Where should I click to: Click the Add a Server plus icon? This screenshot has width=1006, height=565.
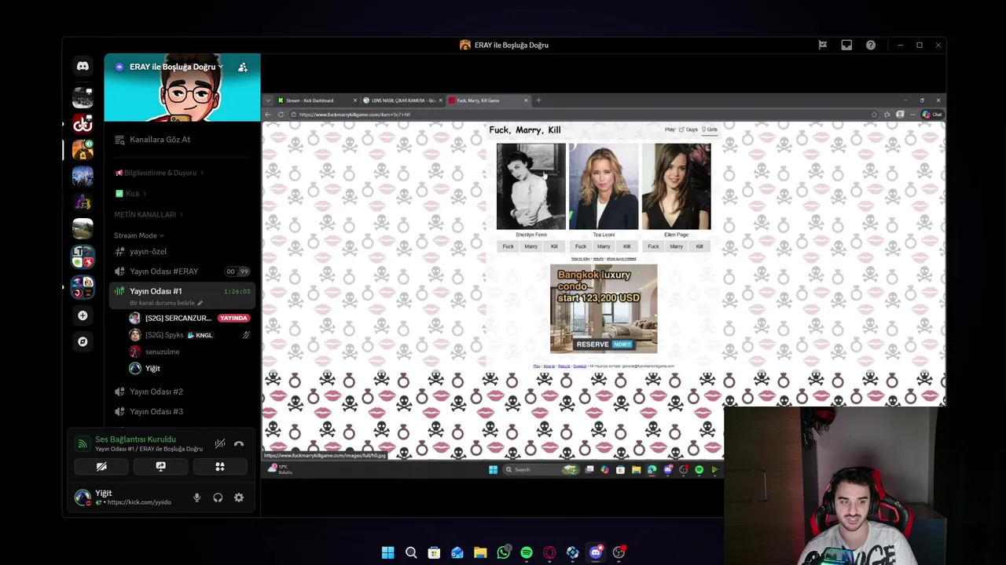83,315
